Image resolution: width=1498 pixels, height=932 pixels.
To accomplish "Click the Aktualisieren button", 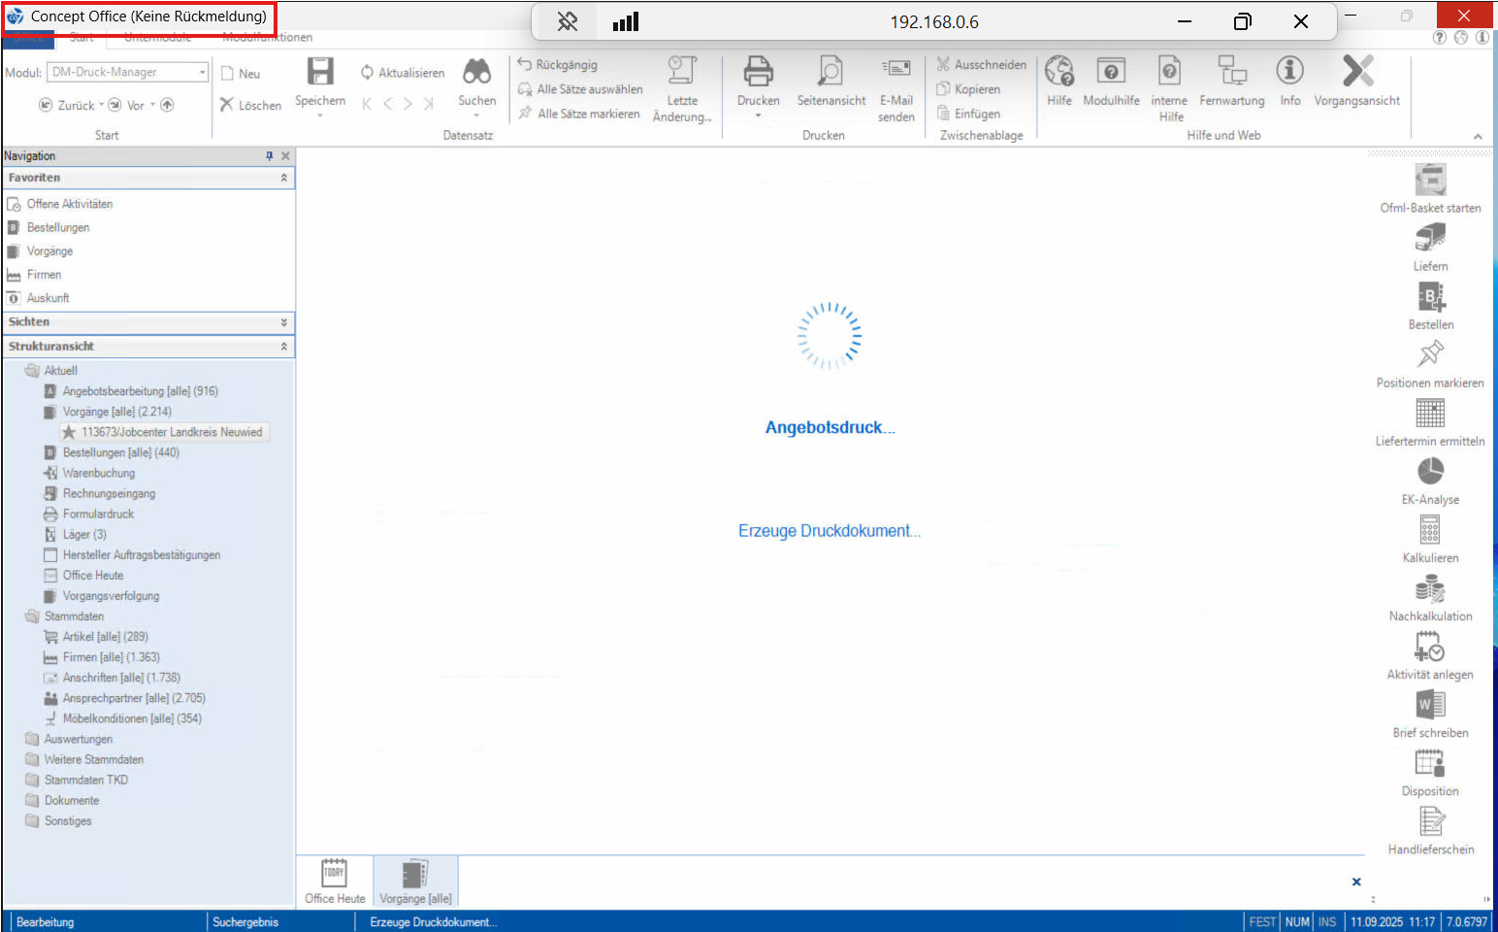I will pos(403,73).
